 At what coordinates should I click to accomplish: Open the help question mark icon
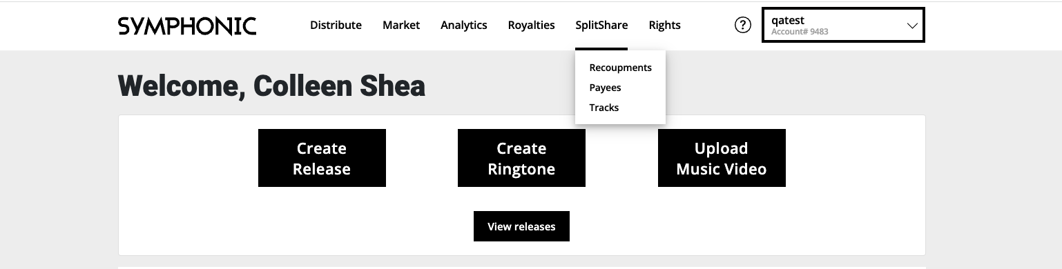coord(742,26)
